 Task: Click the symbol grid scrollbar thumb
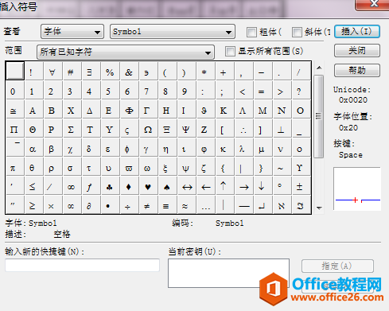tap(318, 116)
